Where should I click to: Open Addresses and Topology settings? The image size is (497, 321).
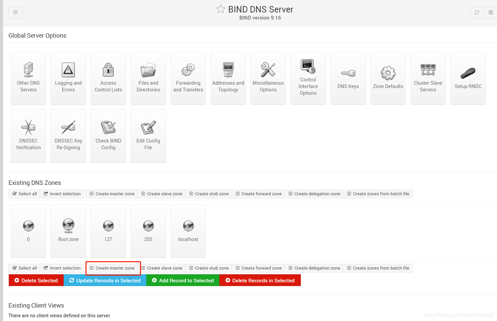pyautogui.click(x=228, y=78)
